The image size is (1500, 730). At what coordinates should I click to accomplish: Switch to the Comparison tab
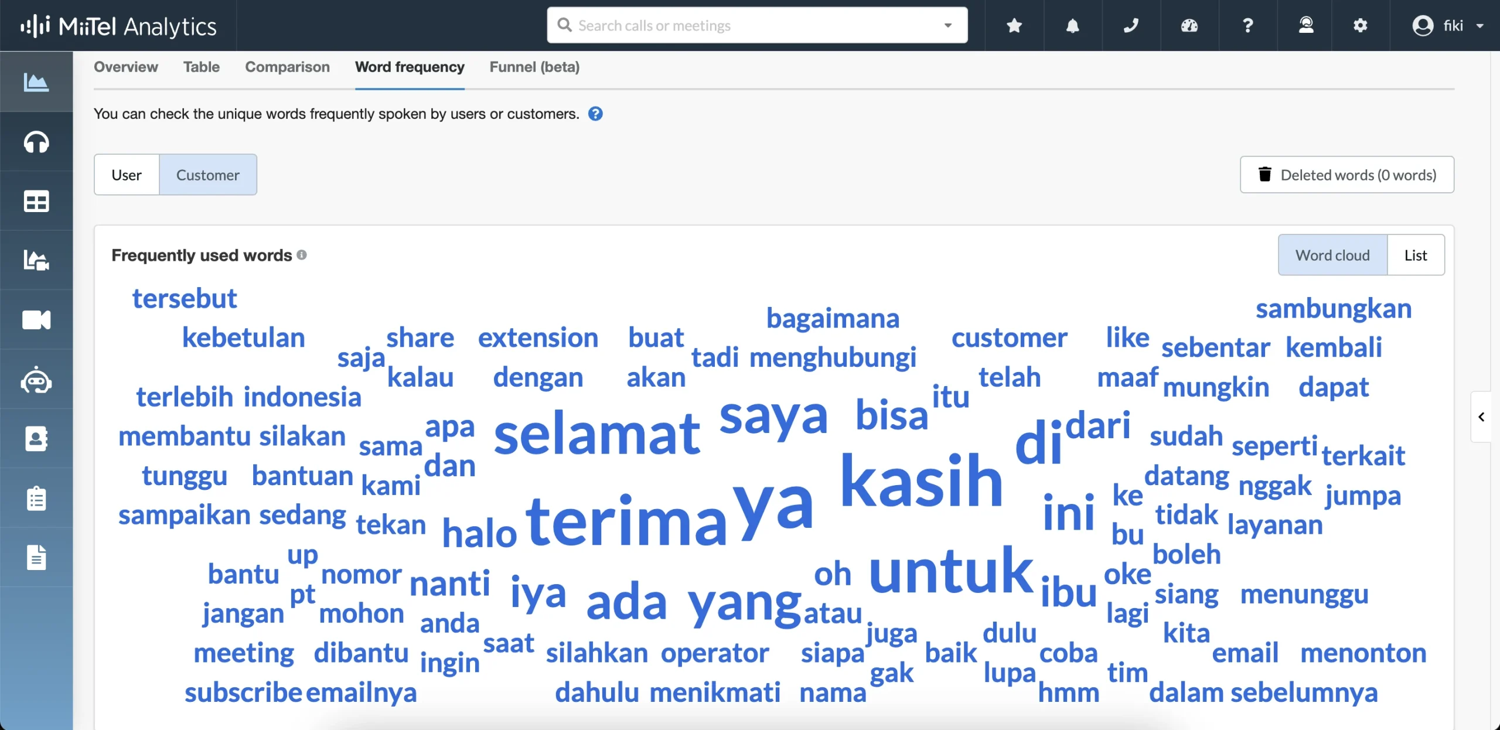[287, 67]
